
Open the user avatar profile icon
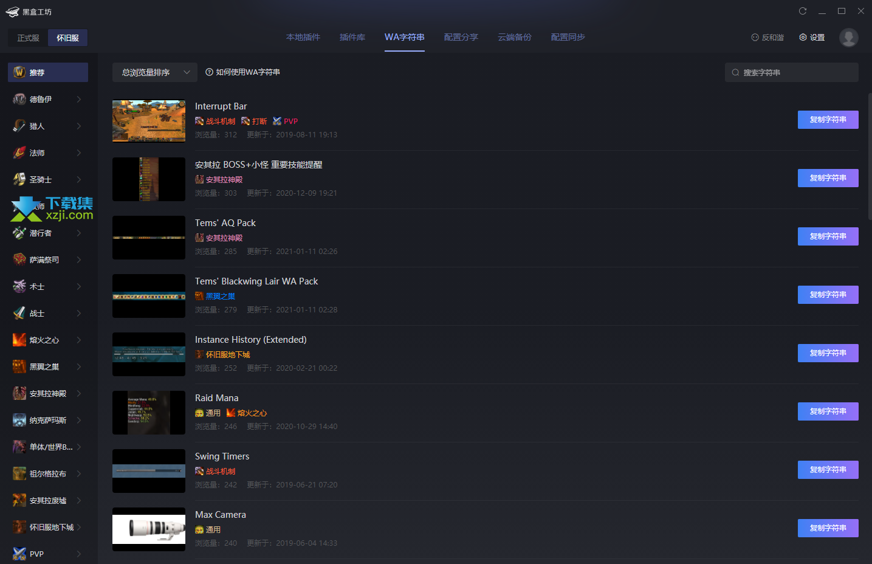point(849,38)
